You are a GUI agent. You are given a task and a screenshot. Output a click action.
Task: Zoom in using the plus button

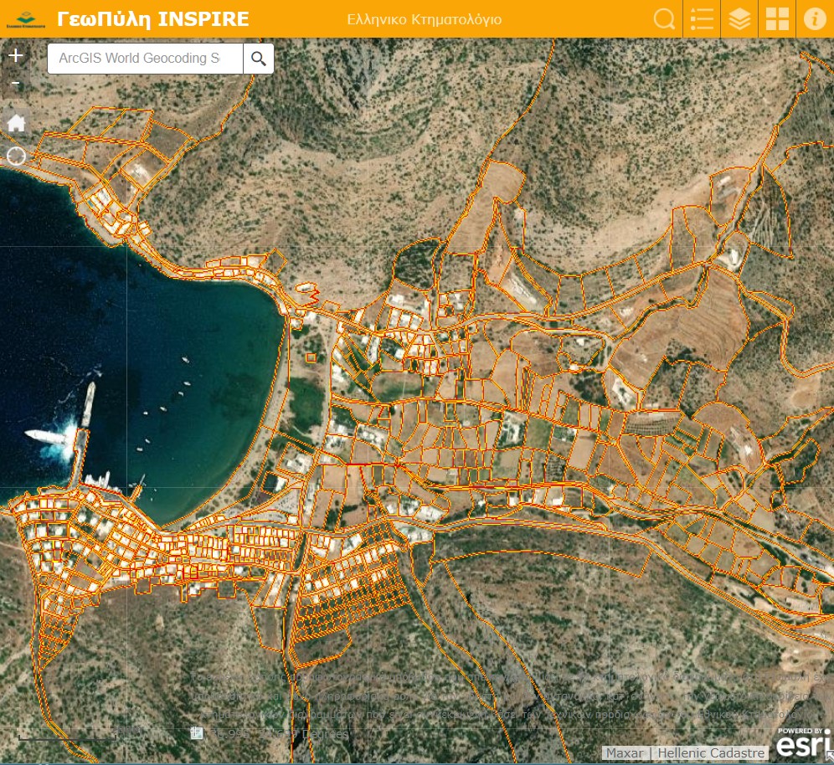click(16, 56)
